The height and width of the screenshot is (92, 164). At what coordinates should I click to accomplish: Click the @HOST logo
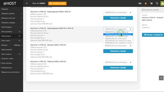coord(10,3)
